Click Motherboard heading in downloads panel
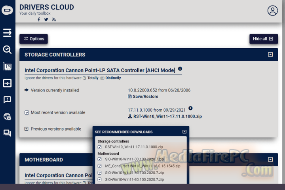Screen dimensions: 285x190 point(108,154)
